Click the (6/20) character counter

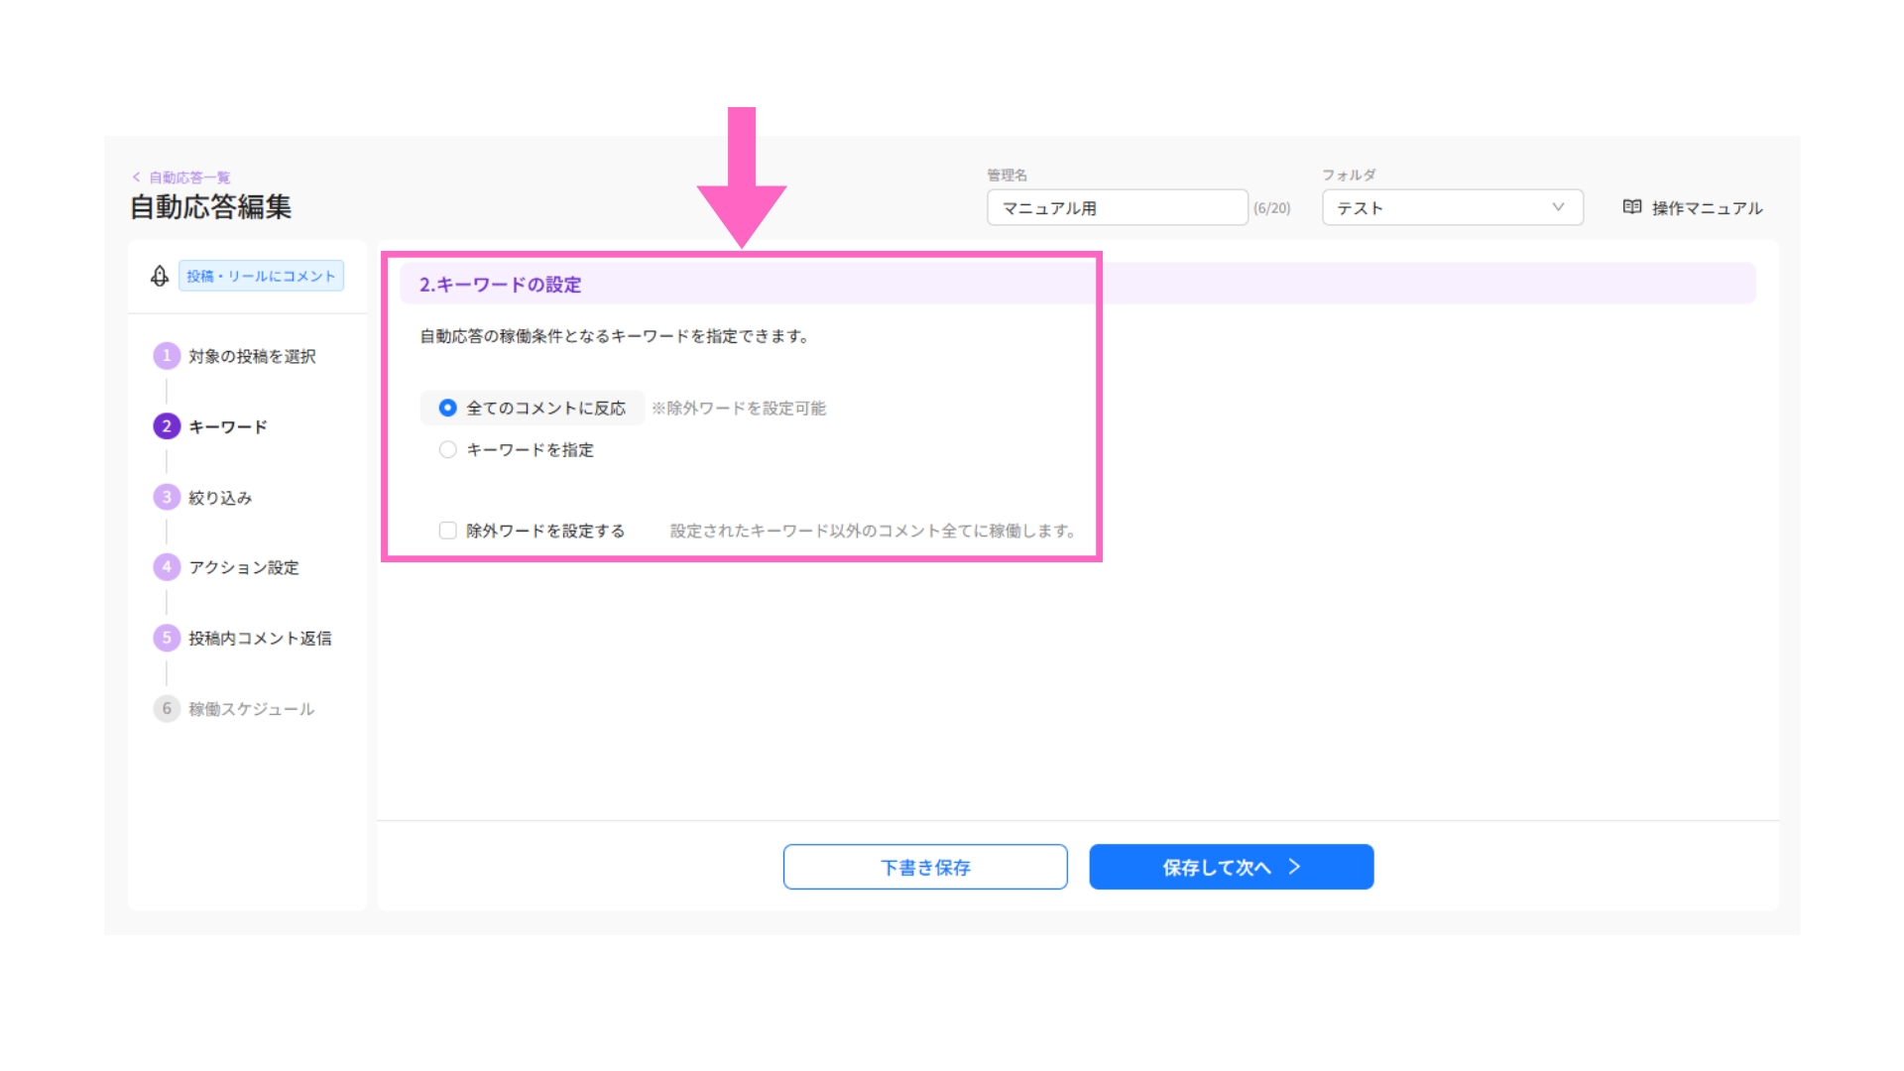tap(1272, 208)
